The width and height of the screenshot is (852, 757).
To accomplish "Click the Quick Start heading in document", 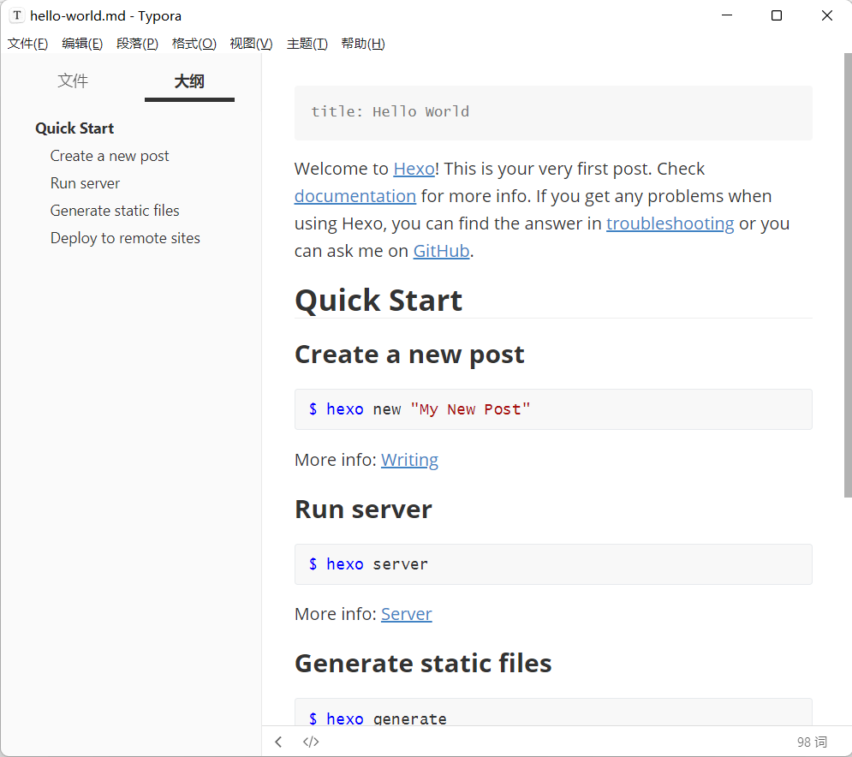I will 378,301.
